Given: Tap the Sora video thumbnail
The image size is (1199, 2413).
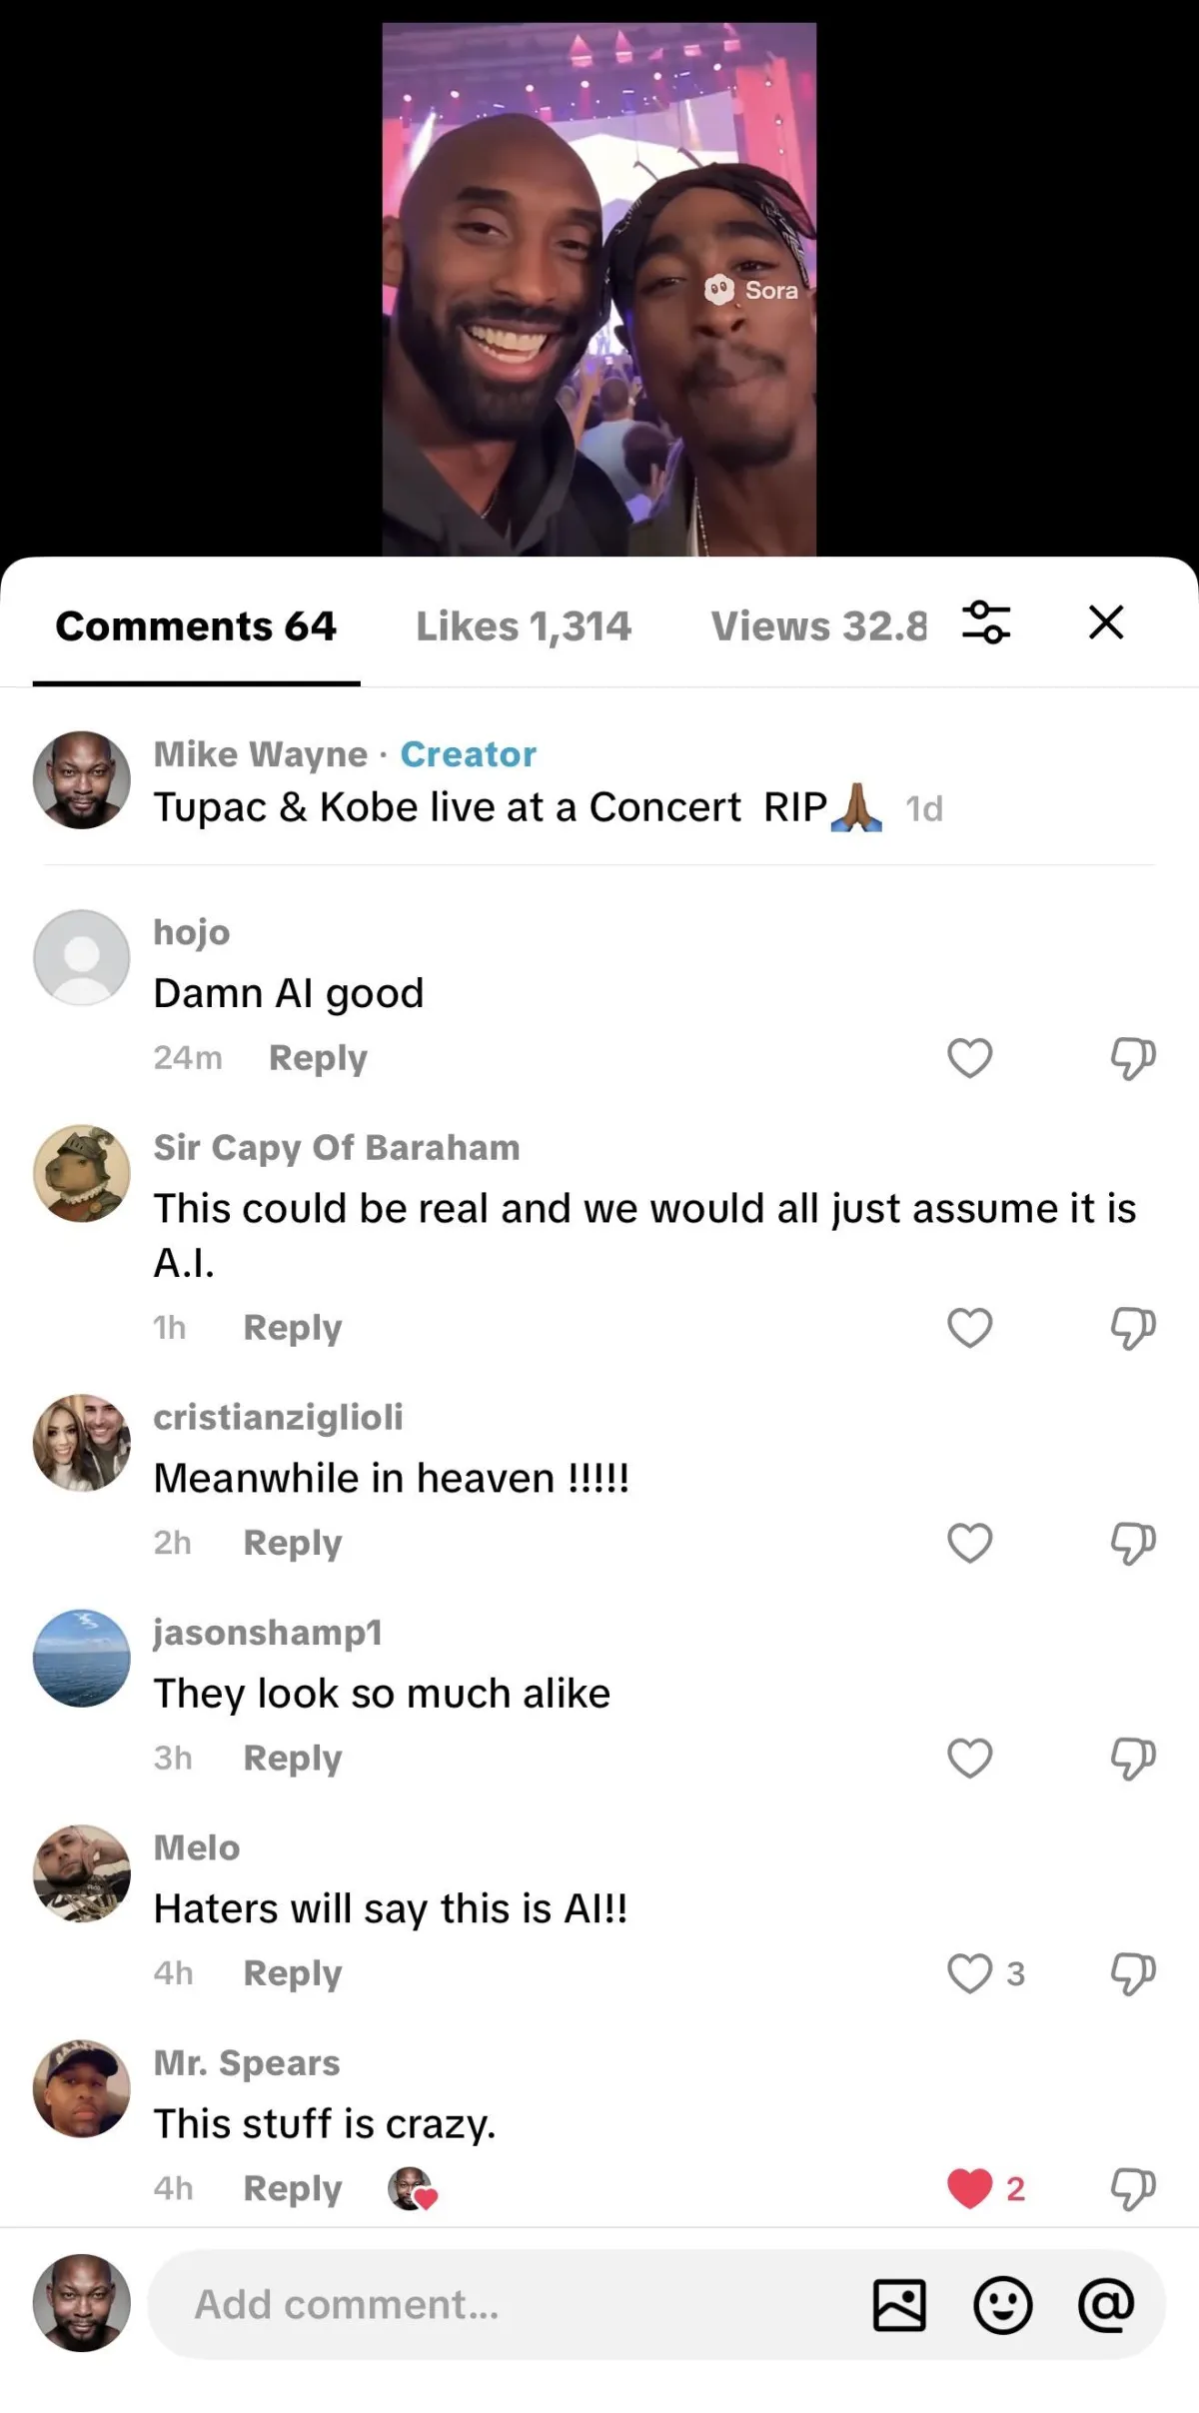Looking at the screenshot, I should pos(599,289).
